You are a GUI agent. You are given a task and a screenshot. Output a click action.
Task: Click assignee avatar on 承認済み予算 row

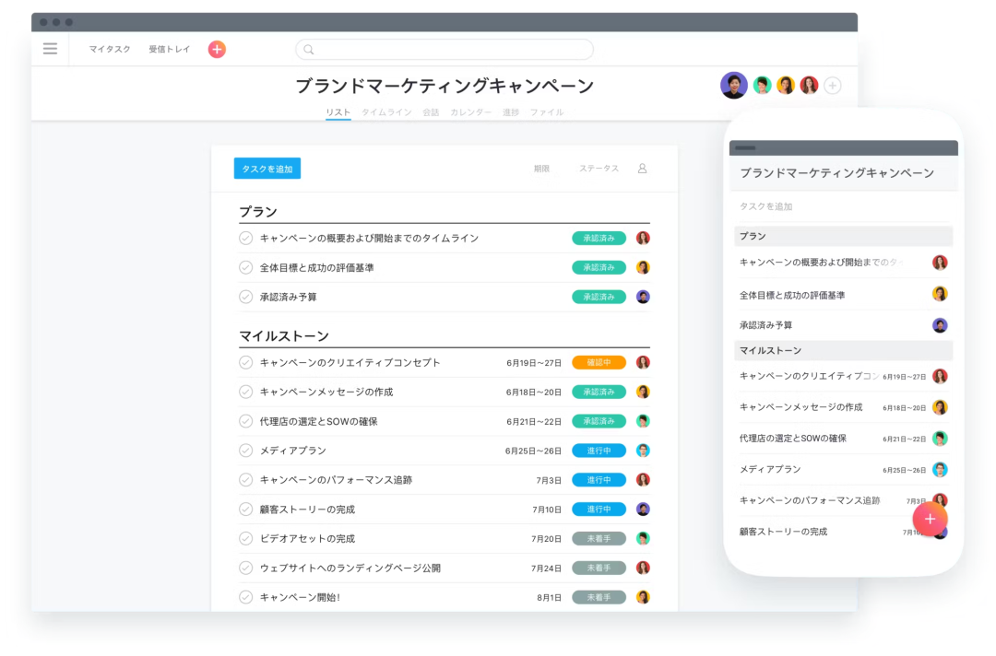[x=643, y=297]
